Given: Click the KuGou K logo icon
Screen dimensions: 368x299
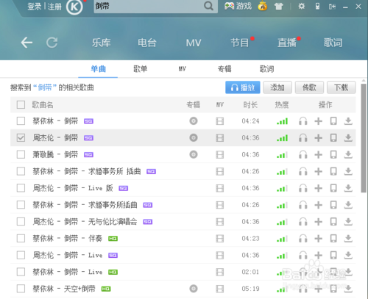Looking at the screenshot, I should [74, 7].
